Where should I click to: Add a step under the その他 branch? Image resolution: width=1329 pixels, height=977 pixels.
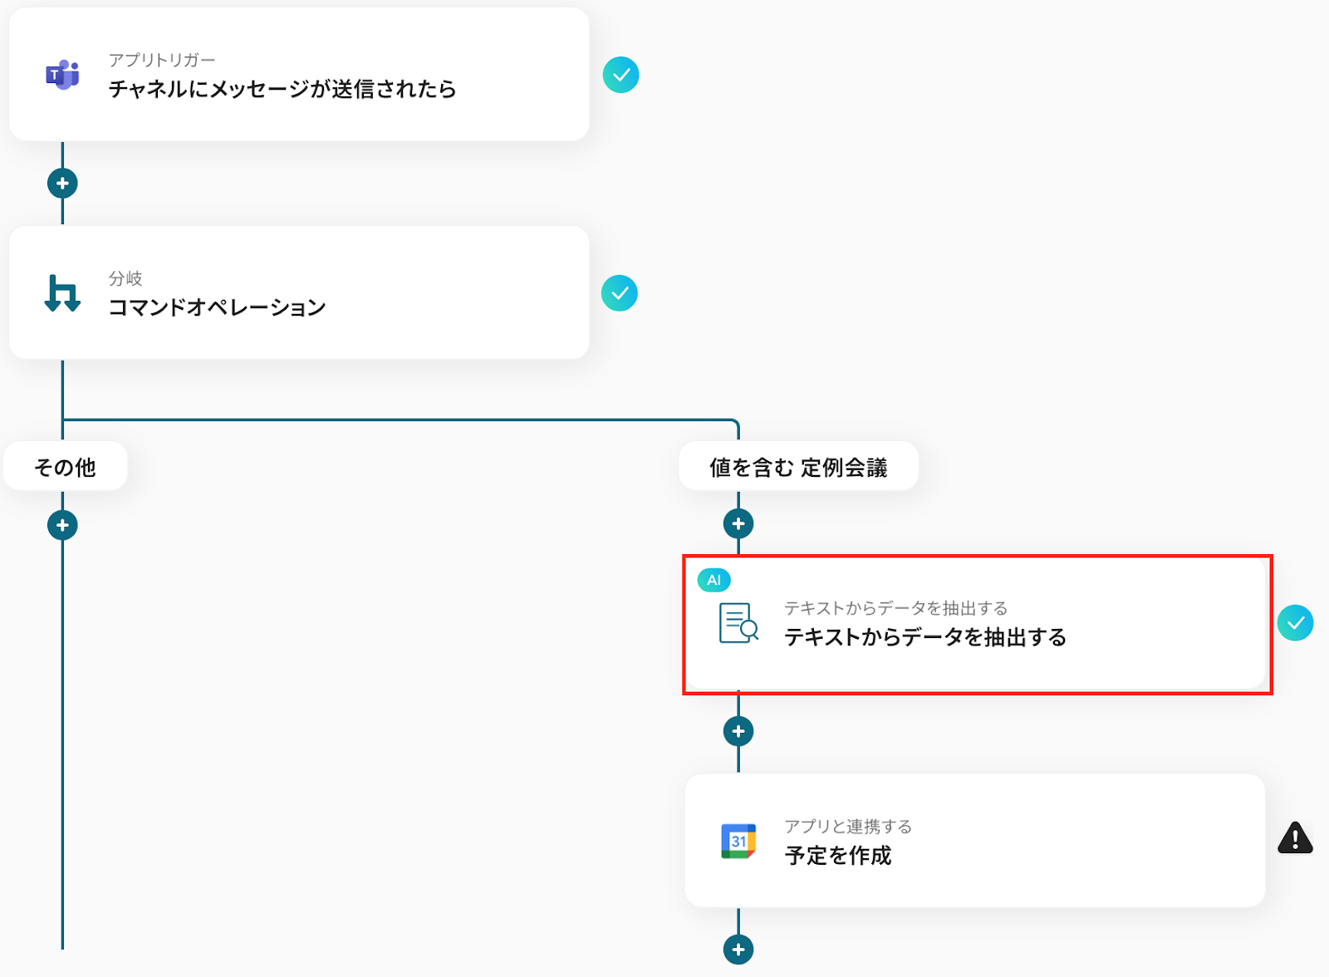click(62, 525)
